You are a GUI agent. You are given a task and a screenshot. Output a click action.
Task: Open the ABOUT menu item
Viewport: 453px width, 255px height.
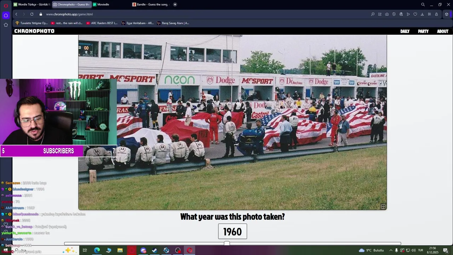443,31
